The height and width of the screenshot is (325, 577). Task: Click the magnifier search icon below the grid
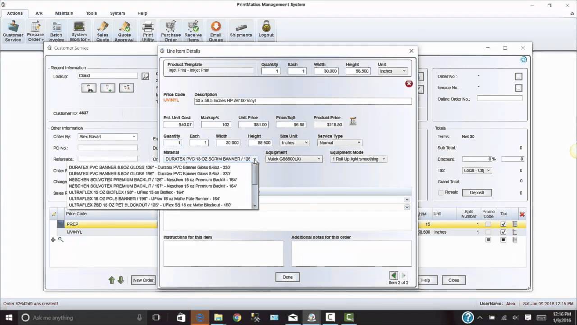click(x=60, y=240)
